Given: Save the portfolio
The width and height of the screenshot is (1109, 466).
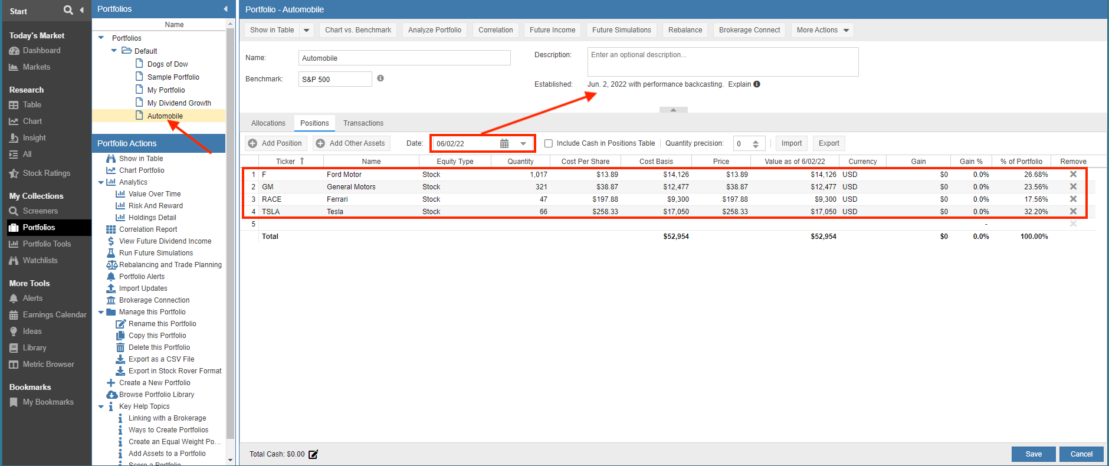Looking at the screenshot, I should click(1033, 454).
